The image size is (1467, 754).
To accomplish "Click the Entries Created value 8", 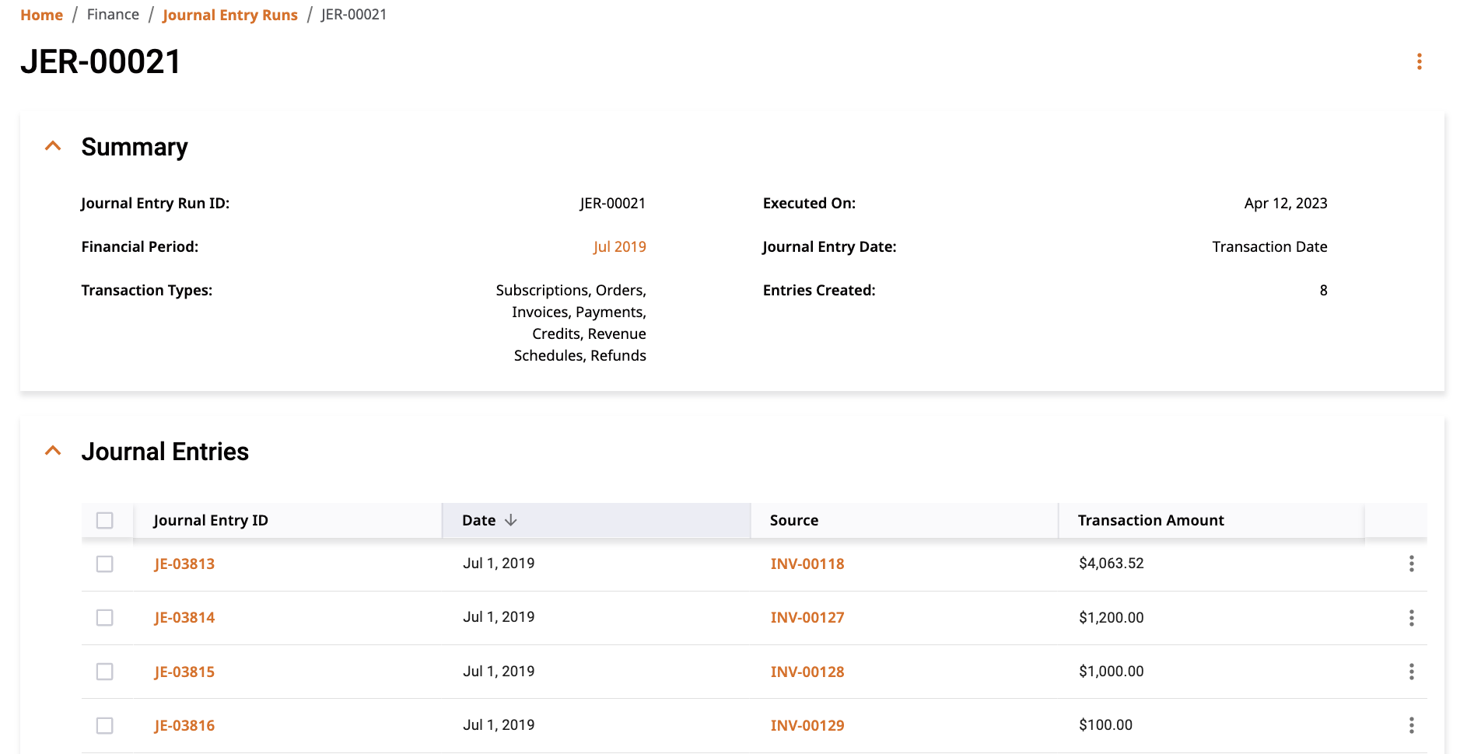I will [1323, 290].
